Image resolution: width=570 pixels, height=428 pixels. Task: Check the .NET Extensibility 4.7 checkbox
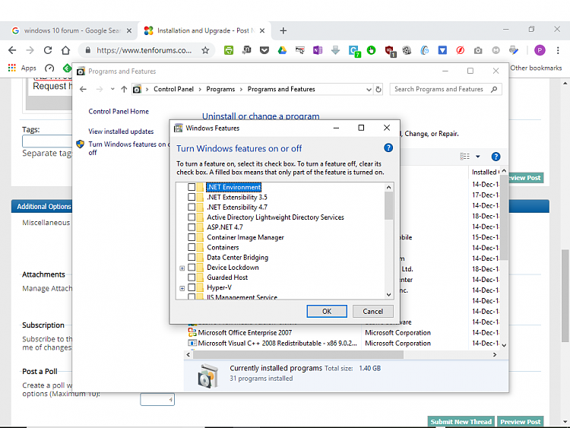192,207
